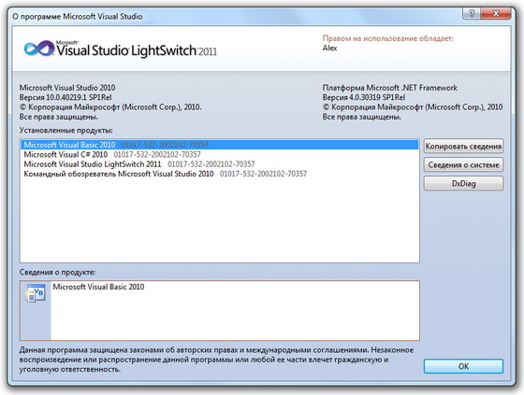Click the Копировать сведения button

pyautogui.click(x=463, y=146)
